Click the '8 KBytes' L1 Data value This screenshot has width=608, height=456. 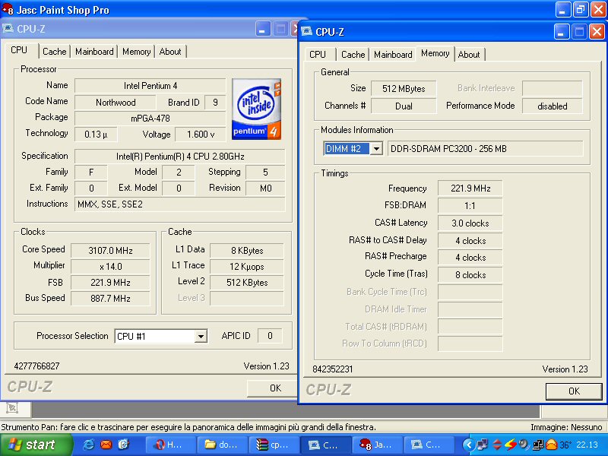coord(247,251)
